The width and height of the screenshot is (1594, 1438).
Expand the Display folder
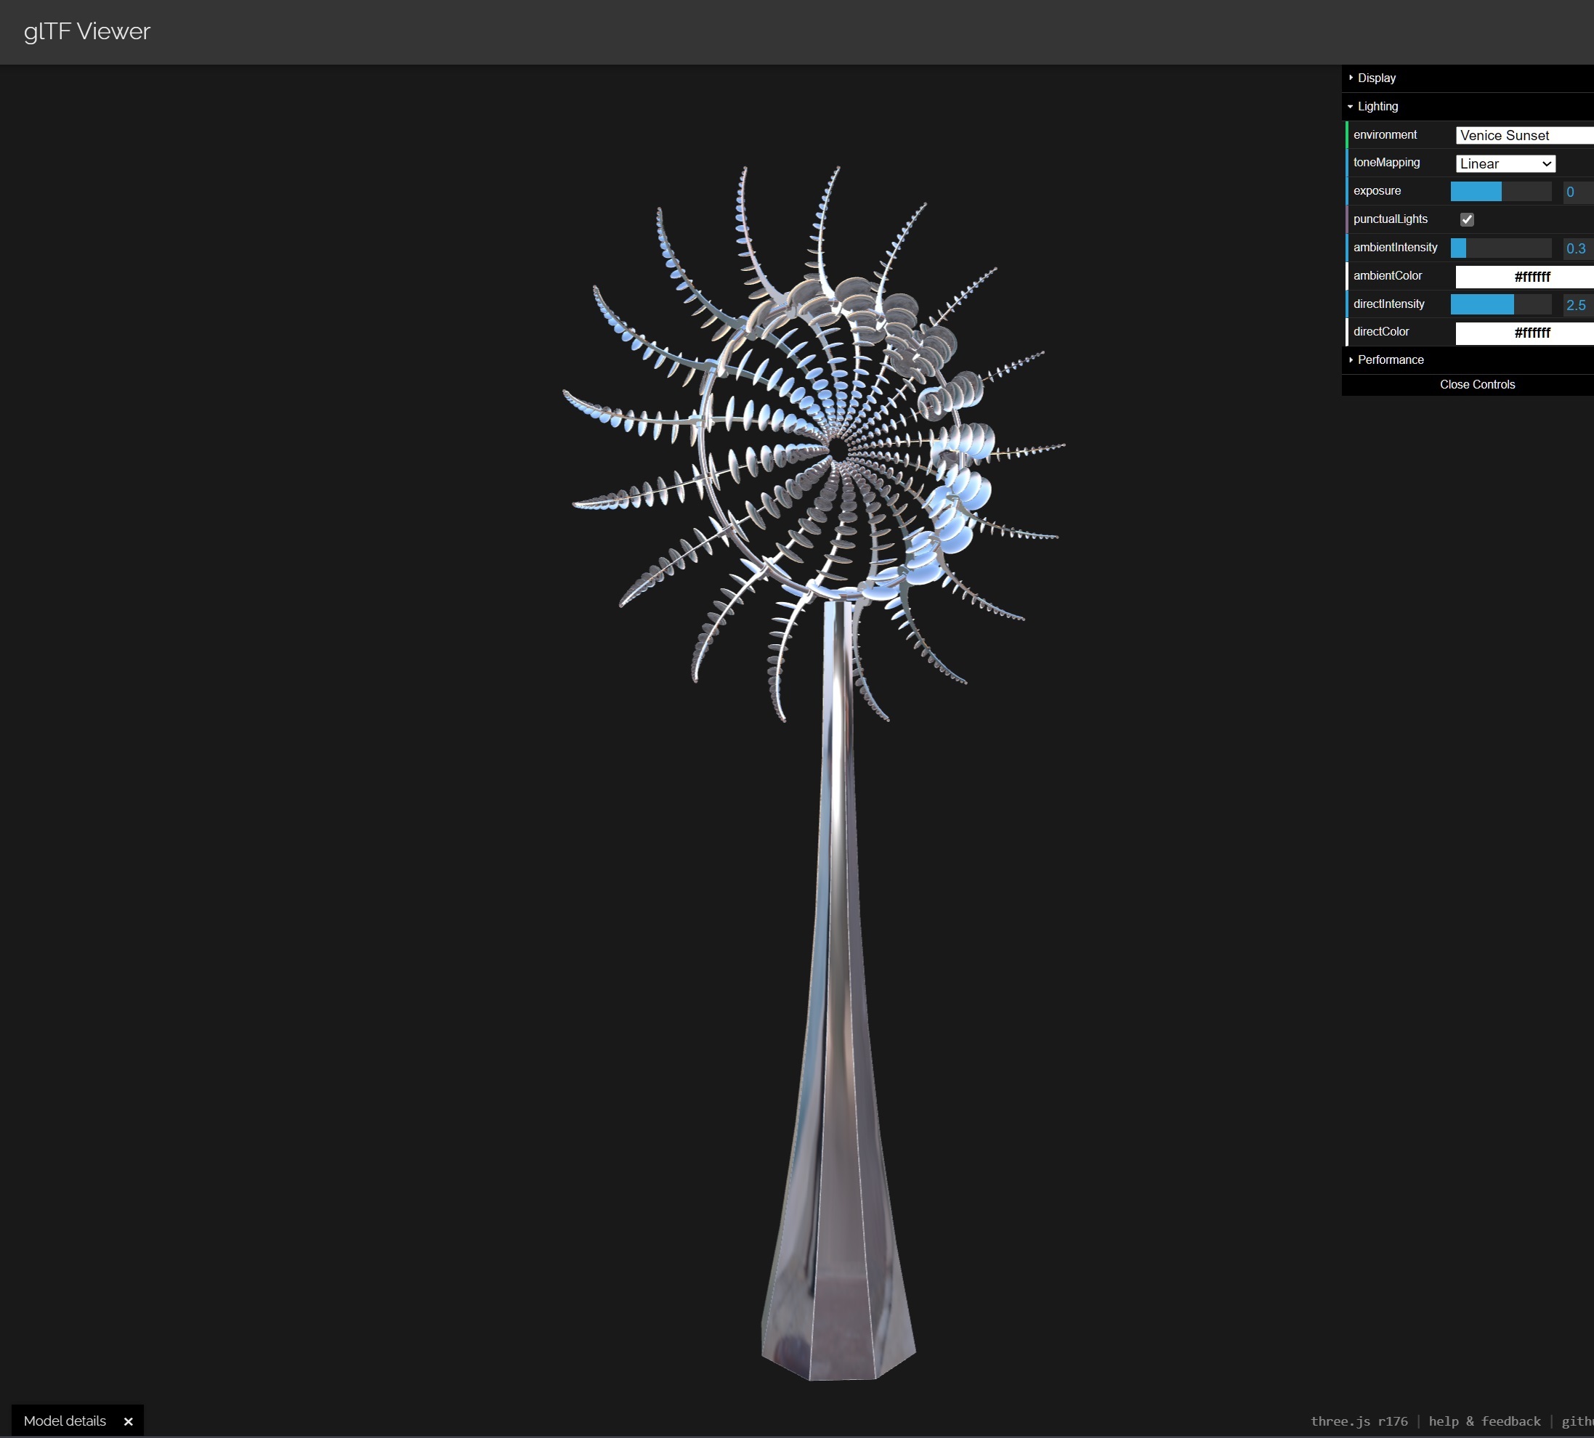(x=1376, y=78)
